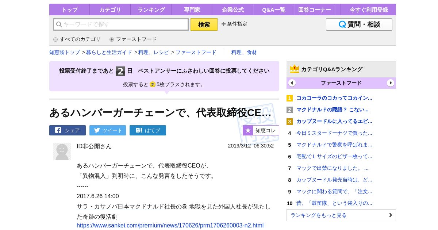This screenshot has height=230, width=438.
Task: Click the magnifier icon in search box
Action: tap(59, 24)
